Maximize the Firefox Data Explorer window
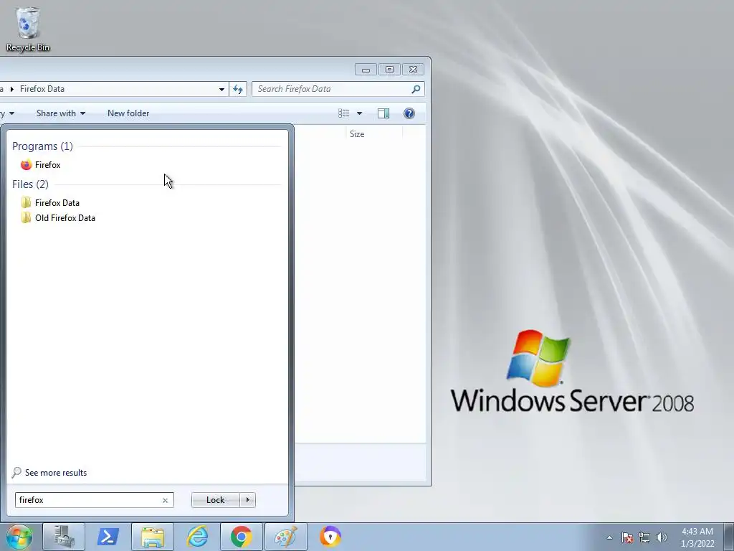The height and width of the screenshot is (551, 734). (389, 70)
